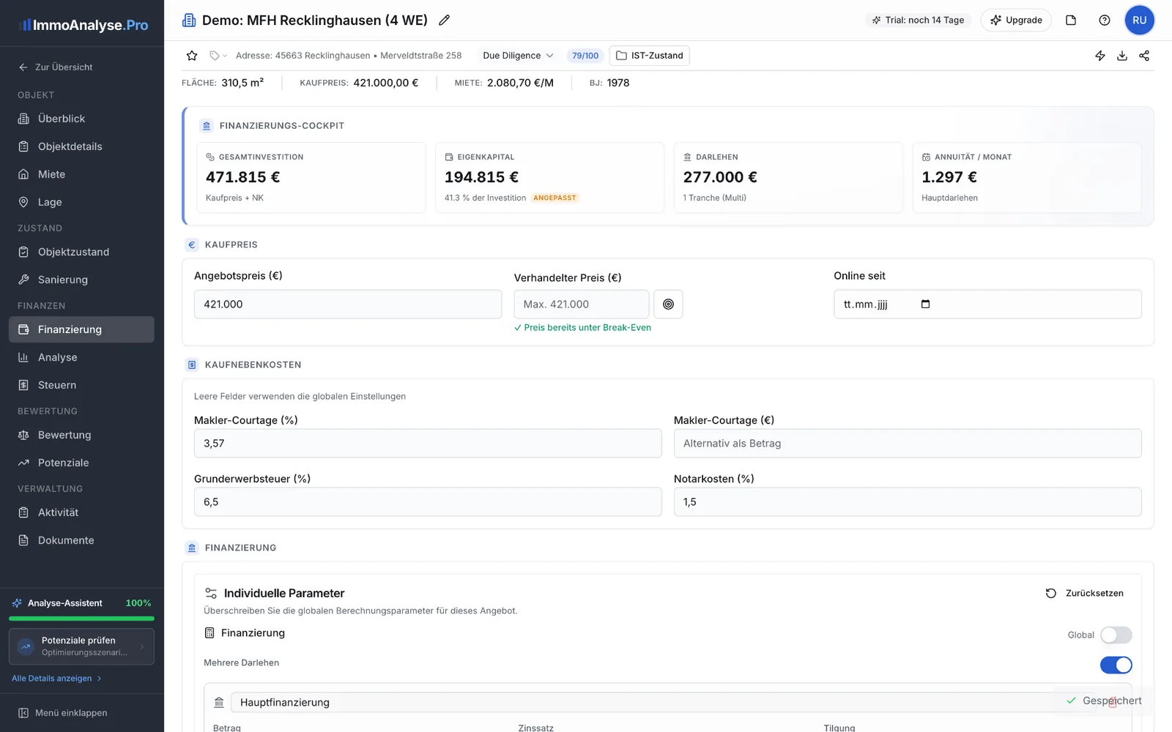Open Steuern in sidebar

[x=81, y=385]
